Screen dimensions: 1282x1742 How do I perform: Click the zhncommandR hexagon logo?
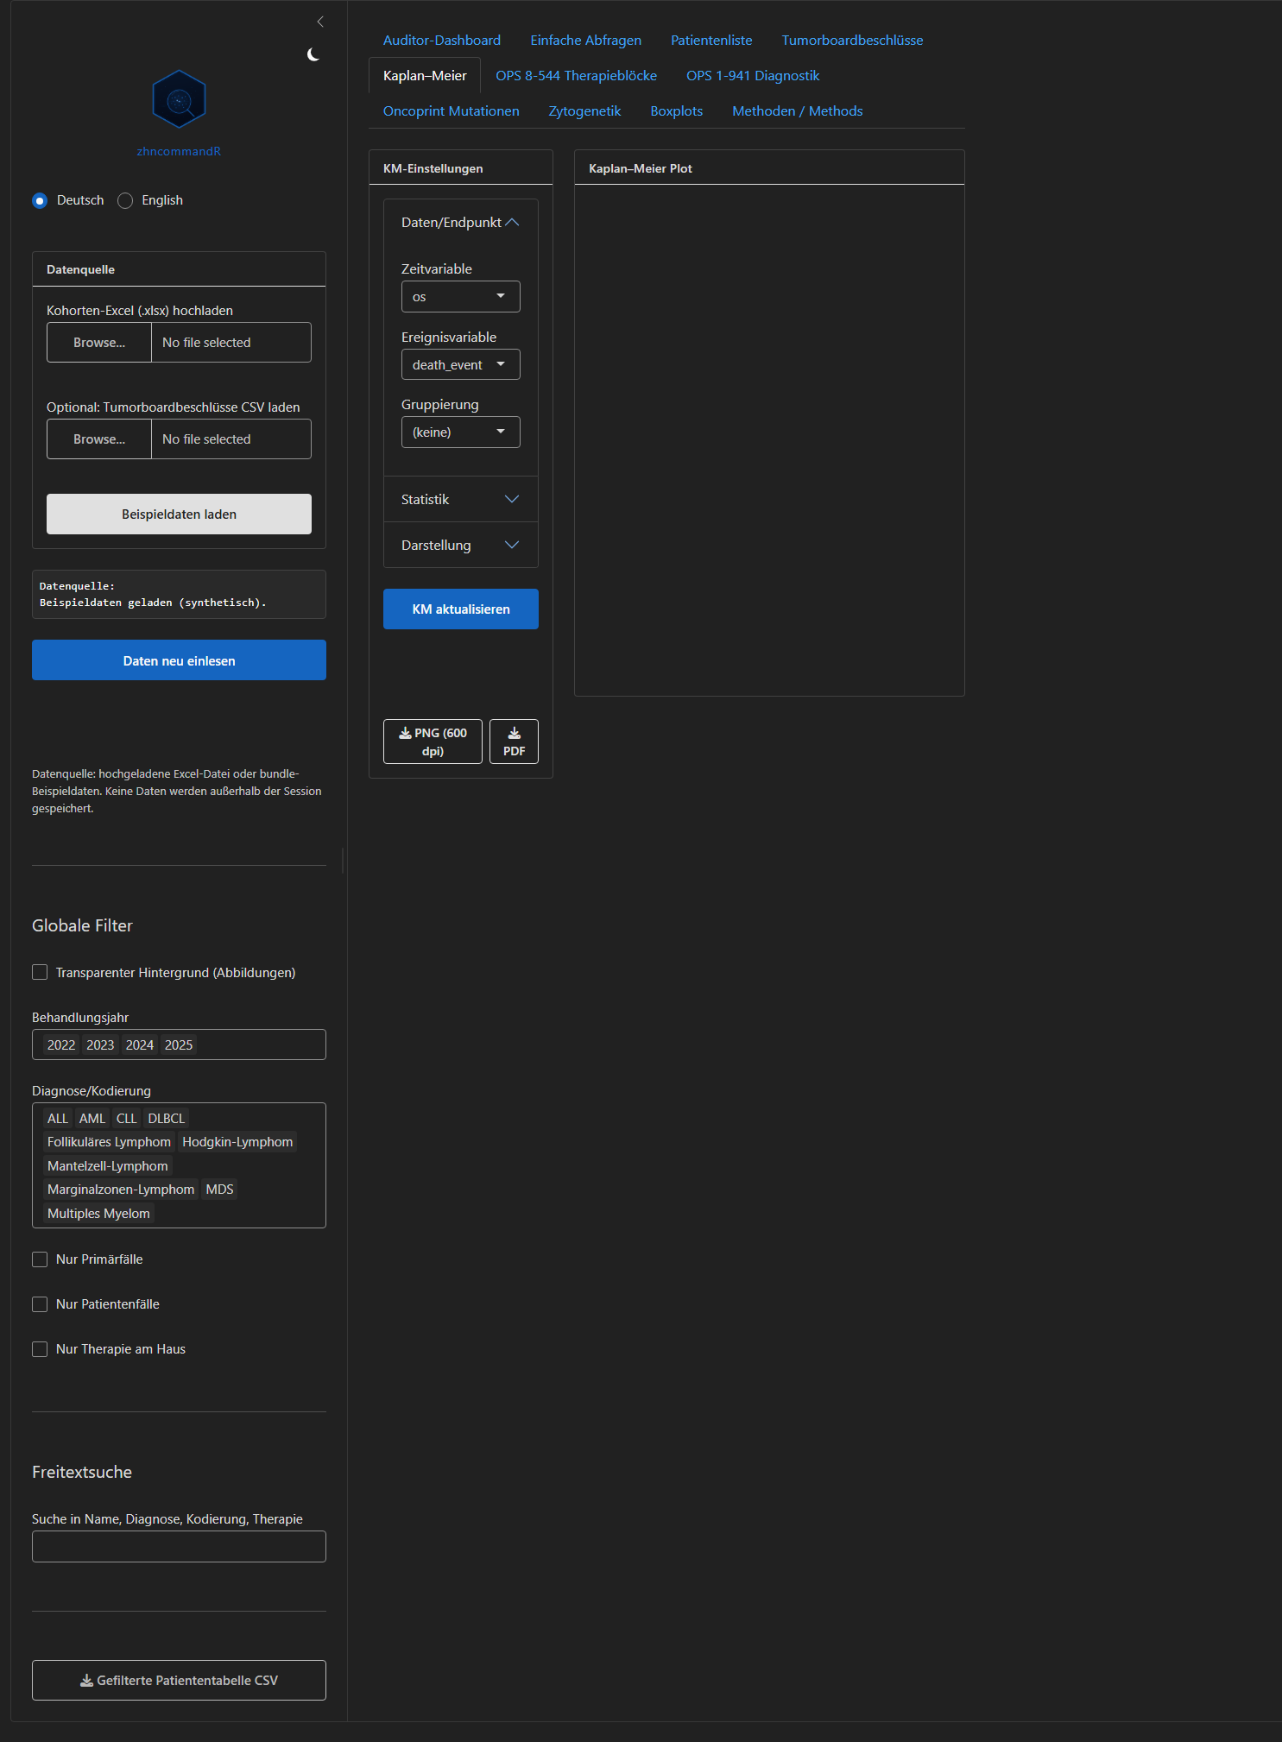click(x=179, y=99)
